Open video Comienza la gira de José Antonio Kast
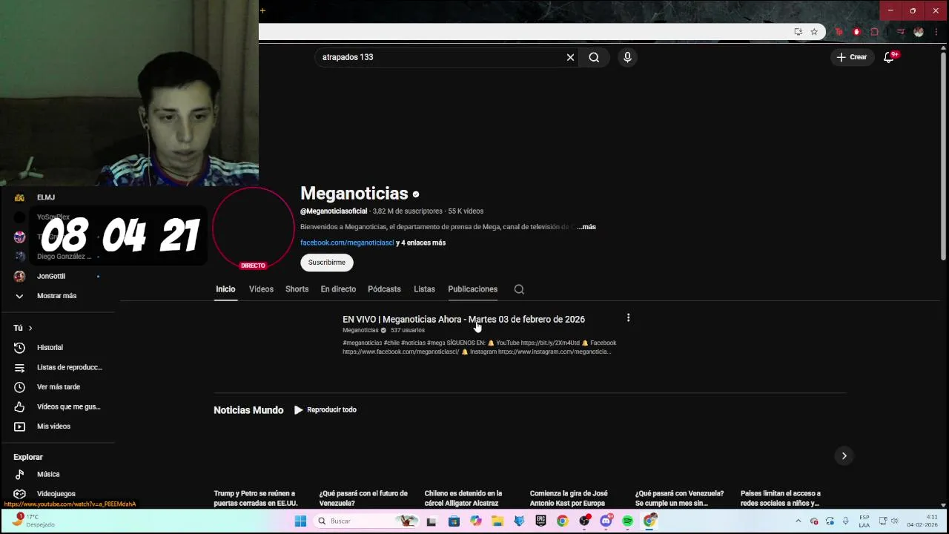This screenshot has height=534, width=949. pos(569,498)
